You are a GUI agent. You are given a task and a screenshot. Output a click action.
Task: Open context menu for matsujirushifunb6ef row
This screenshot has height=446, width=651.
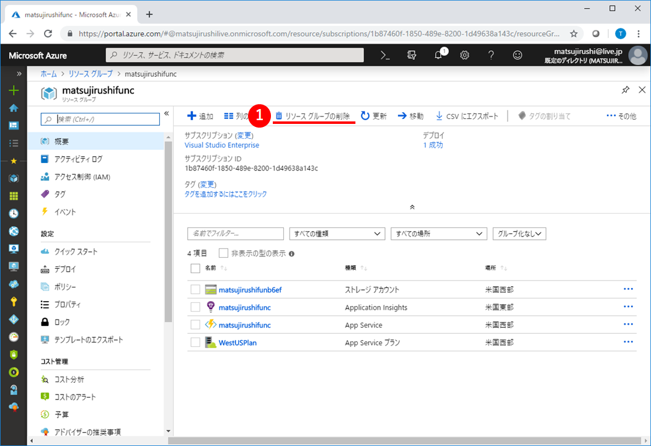(x=628, y=289)
